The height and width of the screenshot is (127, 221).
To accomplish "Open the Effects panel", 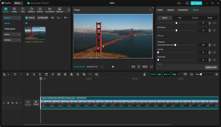I will click(40, 10).
